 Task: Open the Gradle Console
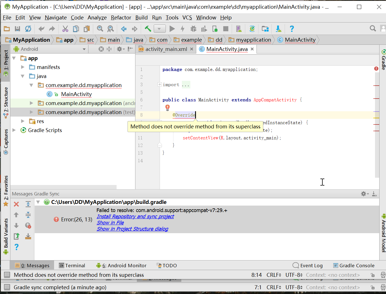tap(354, 266)
